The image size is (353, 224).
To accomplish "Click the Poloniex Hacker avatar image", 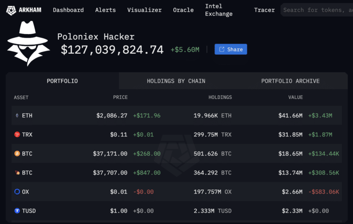I will coord(28,44).
